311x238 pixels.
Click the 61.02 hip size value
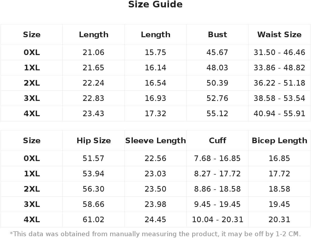click(x=94, y=220)
